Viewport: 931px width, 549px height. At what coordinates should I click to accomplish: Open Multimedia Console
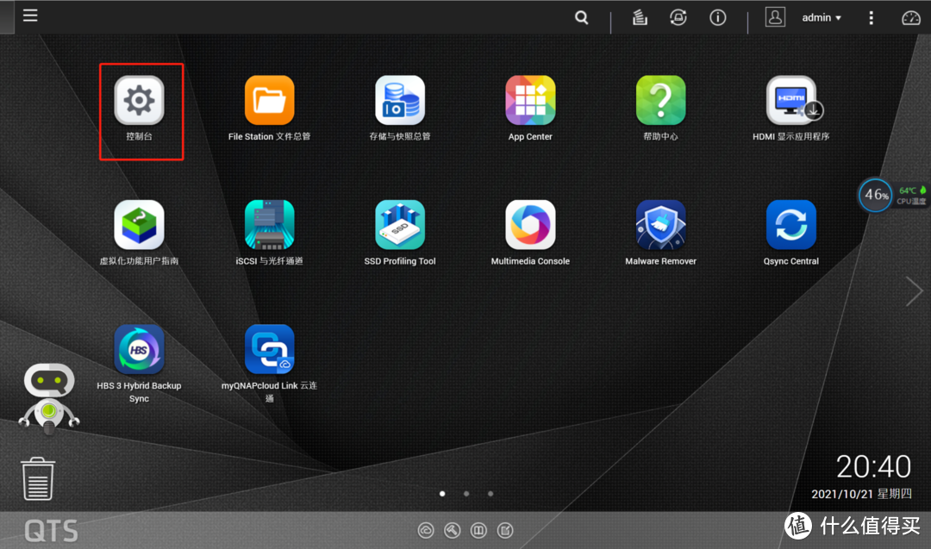point(530,225)
